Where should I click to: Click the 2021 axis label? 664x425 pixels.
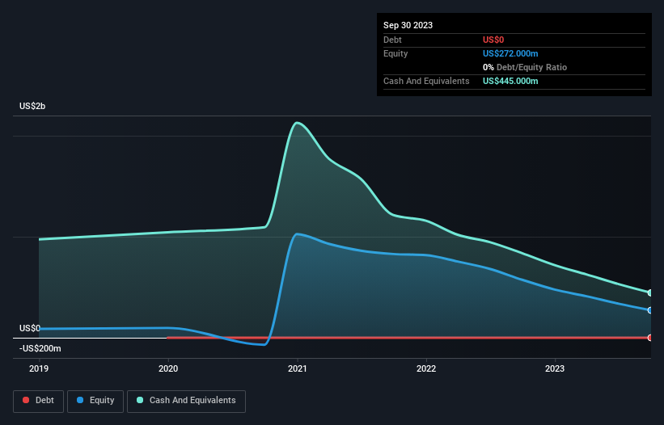click(298, 368)
